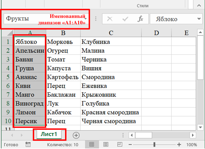Viewport: 205px width, 149px height.
Task: Click the cell containing Персик
Action: coord(30,121)
